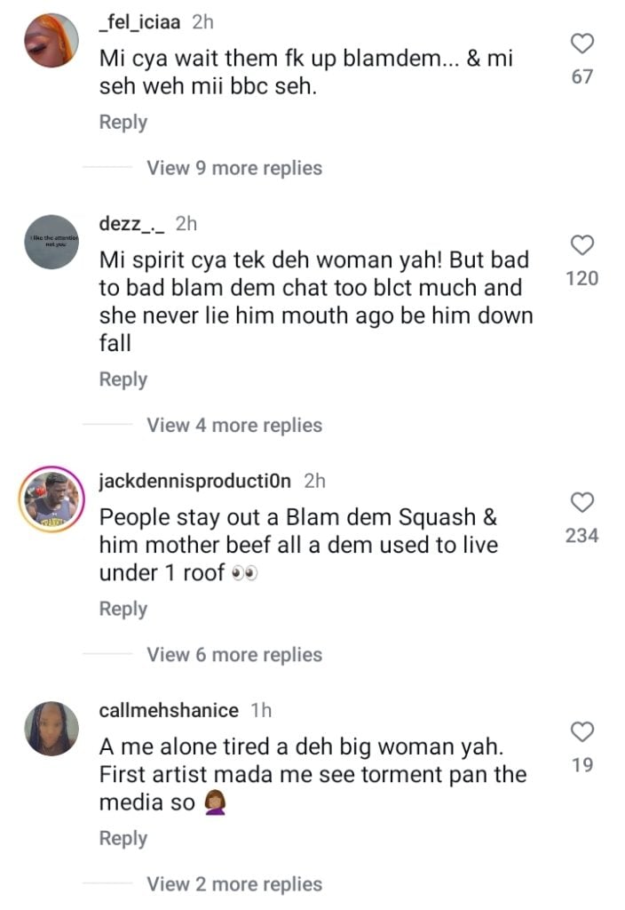Reply to callmehshanice's comment
Viewport: 625px width, 910px height.
[x=123, y=839]
